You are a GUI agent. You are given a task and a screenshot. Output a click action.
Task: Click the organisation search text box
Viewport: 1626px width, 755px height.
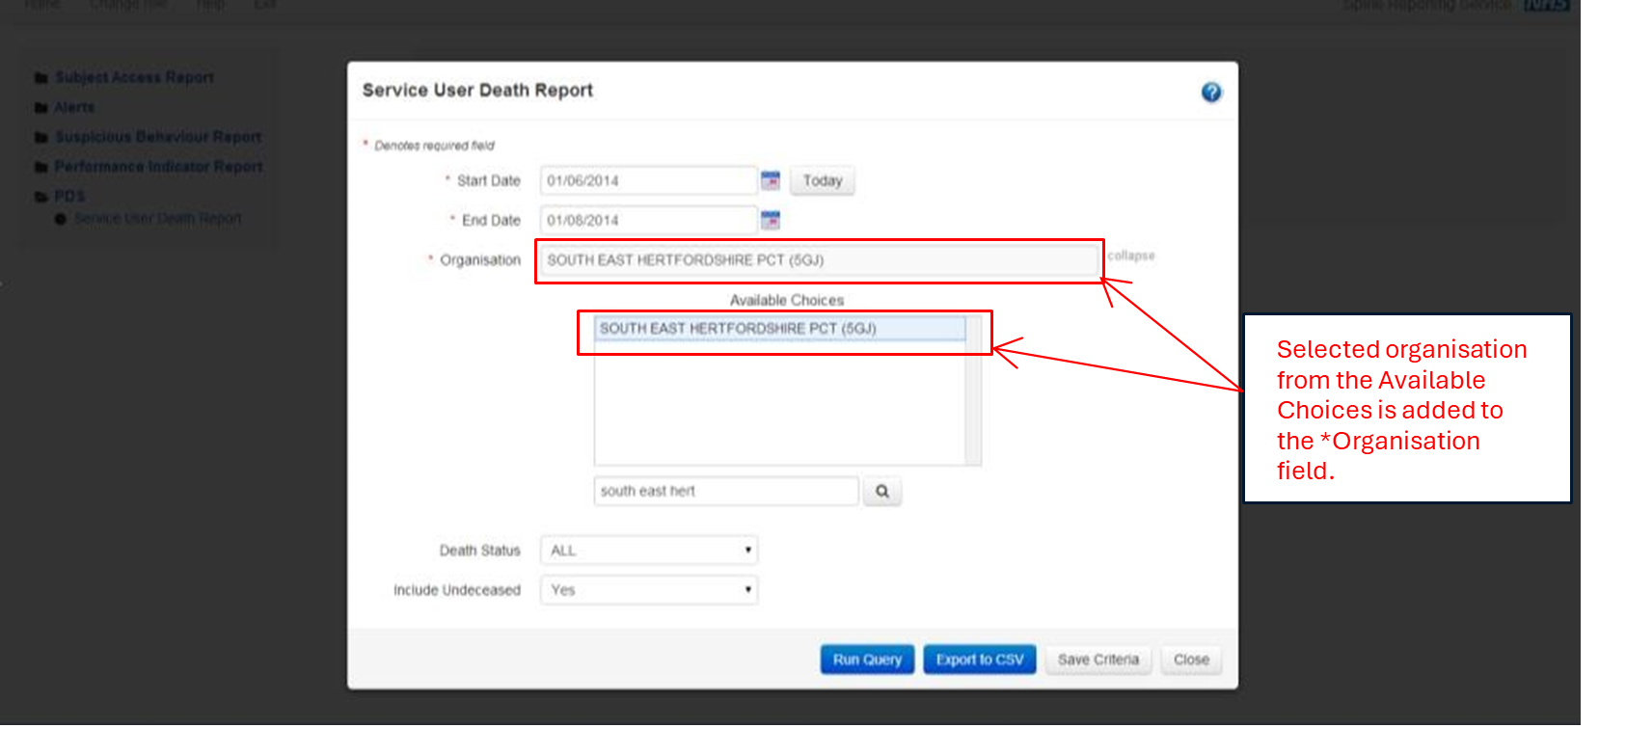(726, 491)
